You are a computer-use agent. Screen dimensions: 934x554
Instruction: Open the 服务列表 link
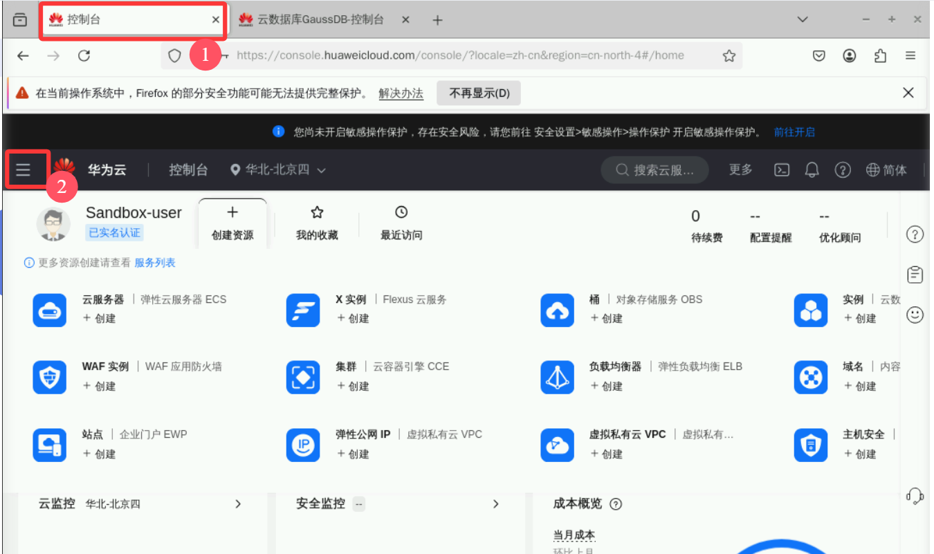click(155, 263)
